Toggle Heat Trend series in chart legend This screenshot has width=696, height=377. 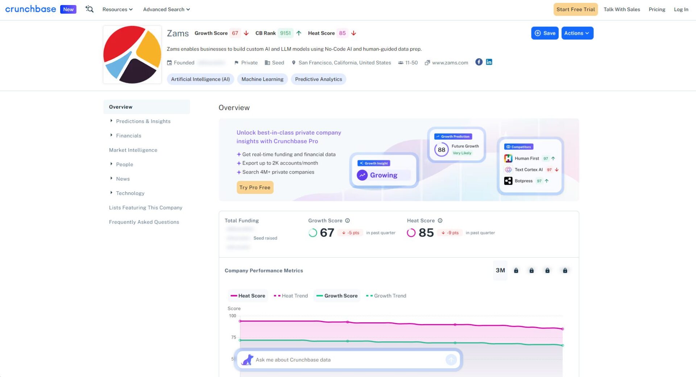pos(291,296)
